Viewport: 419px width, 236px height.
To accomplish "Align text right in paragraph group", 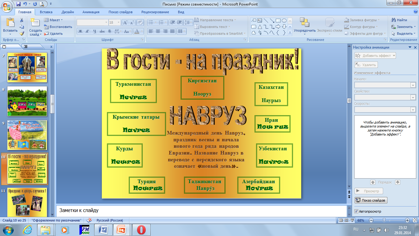I will tap(165, 31).
